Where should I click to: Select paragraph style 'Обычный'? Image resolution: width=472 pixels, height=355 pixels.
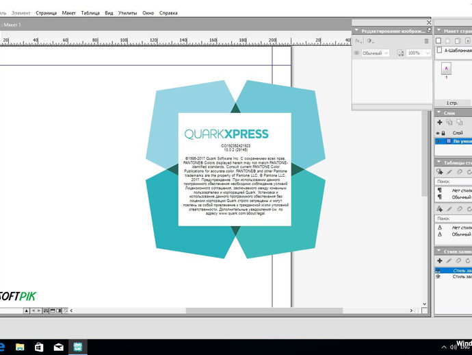point(454,197)
